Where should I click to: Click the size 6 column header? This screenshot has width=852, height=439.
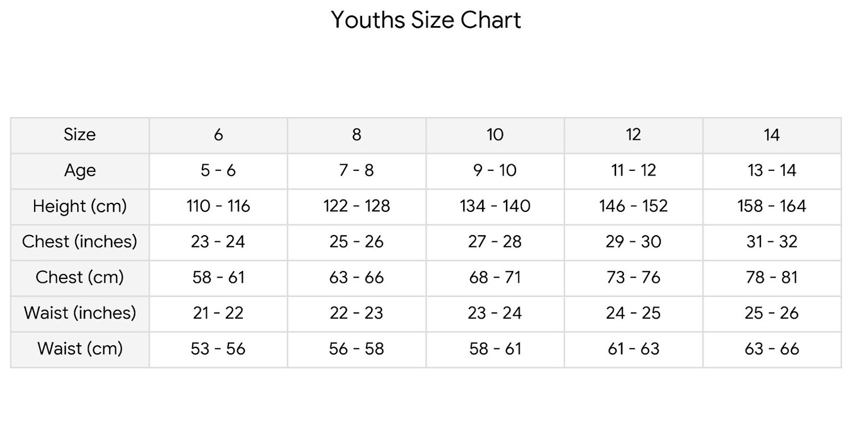pyautogui.click(x=218, y=135)
